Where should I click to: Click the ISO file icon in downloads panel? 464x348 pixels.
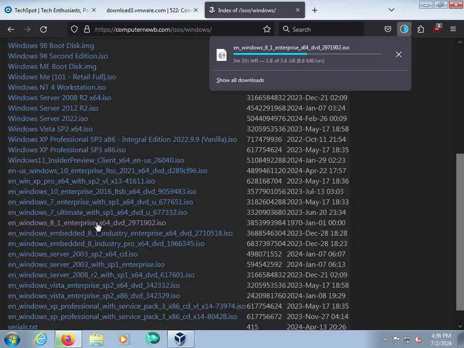coord(222,55)
